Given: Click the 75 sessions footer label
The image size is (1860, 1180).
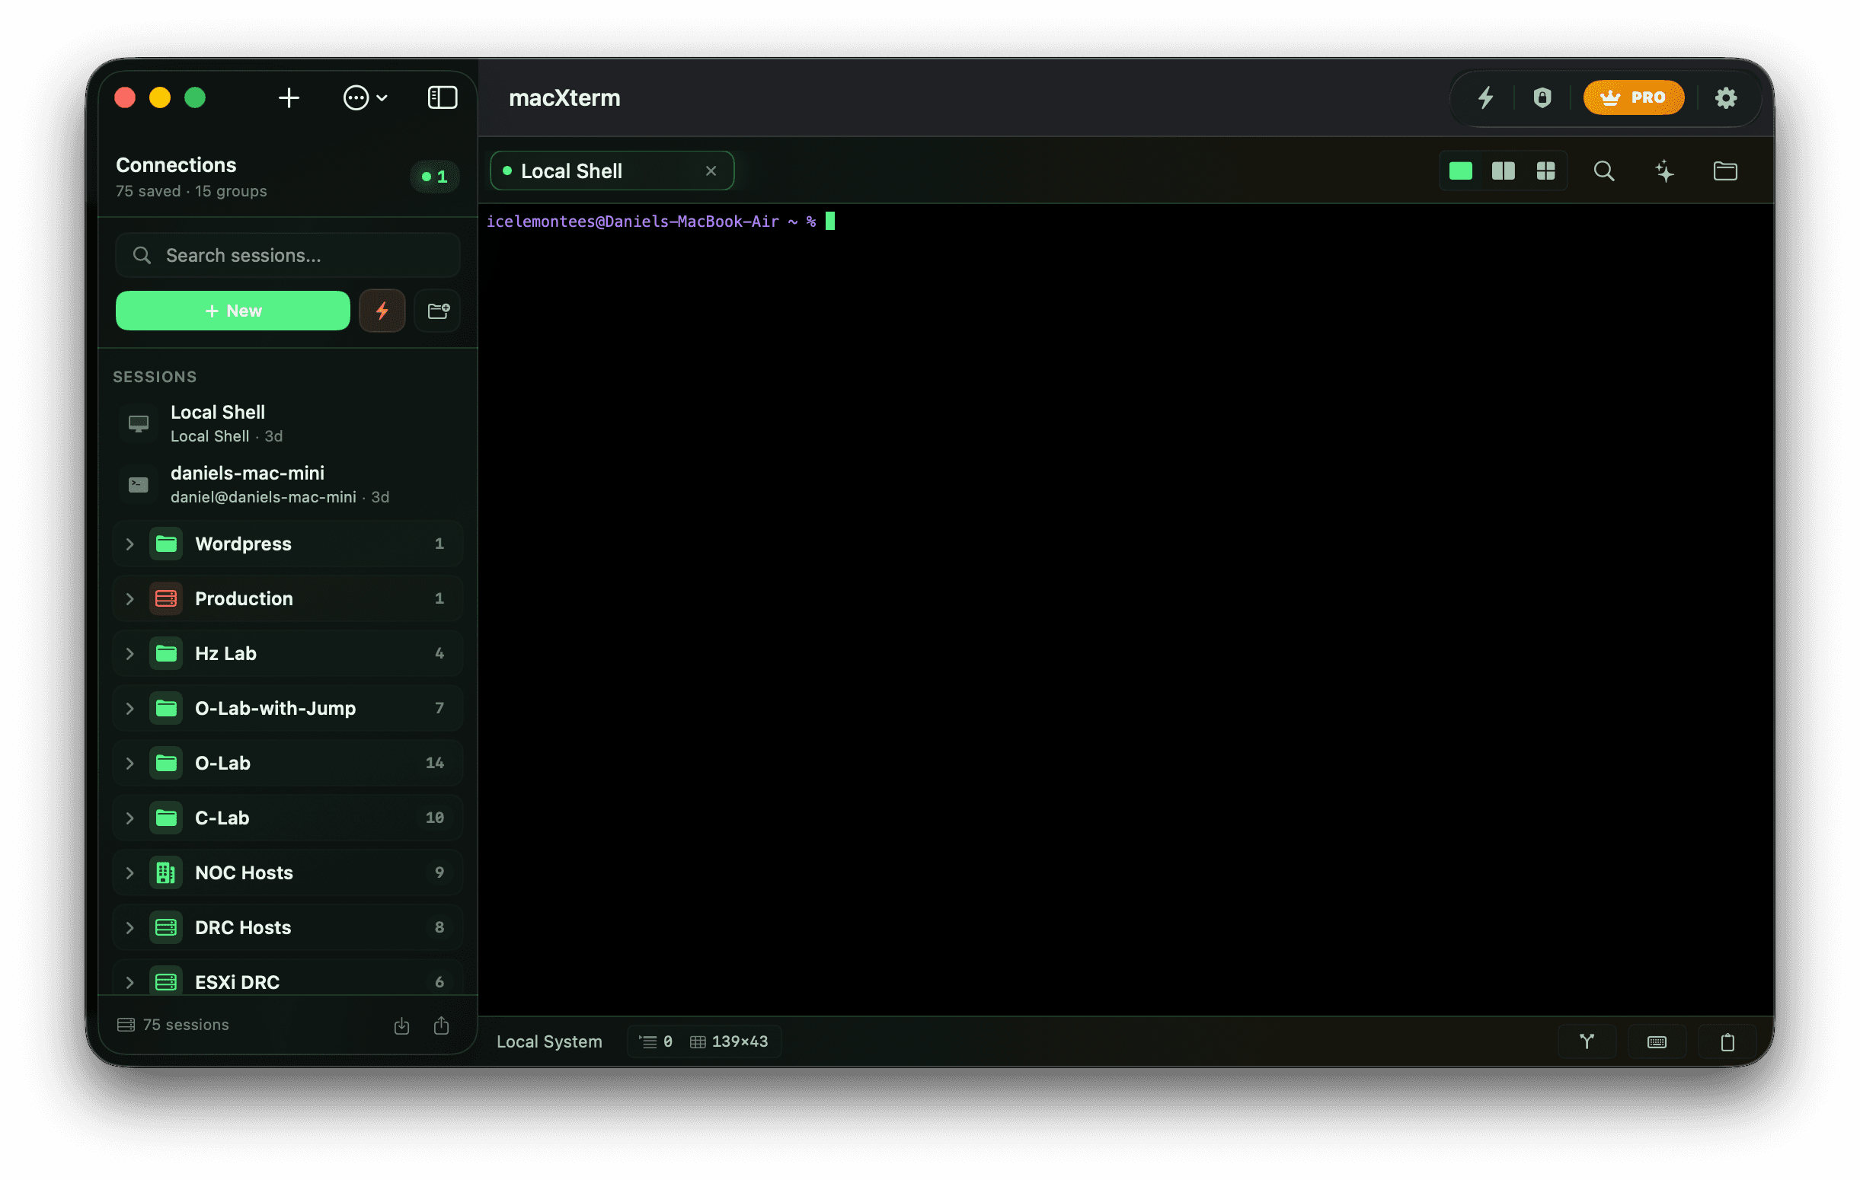Looking at the screenshot, I should [x=186, y=1025].
